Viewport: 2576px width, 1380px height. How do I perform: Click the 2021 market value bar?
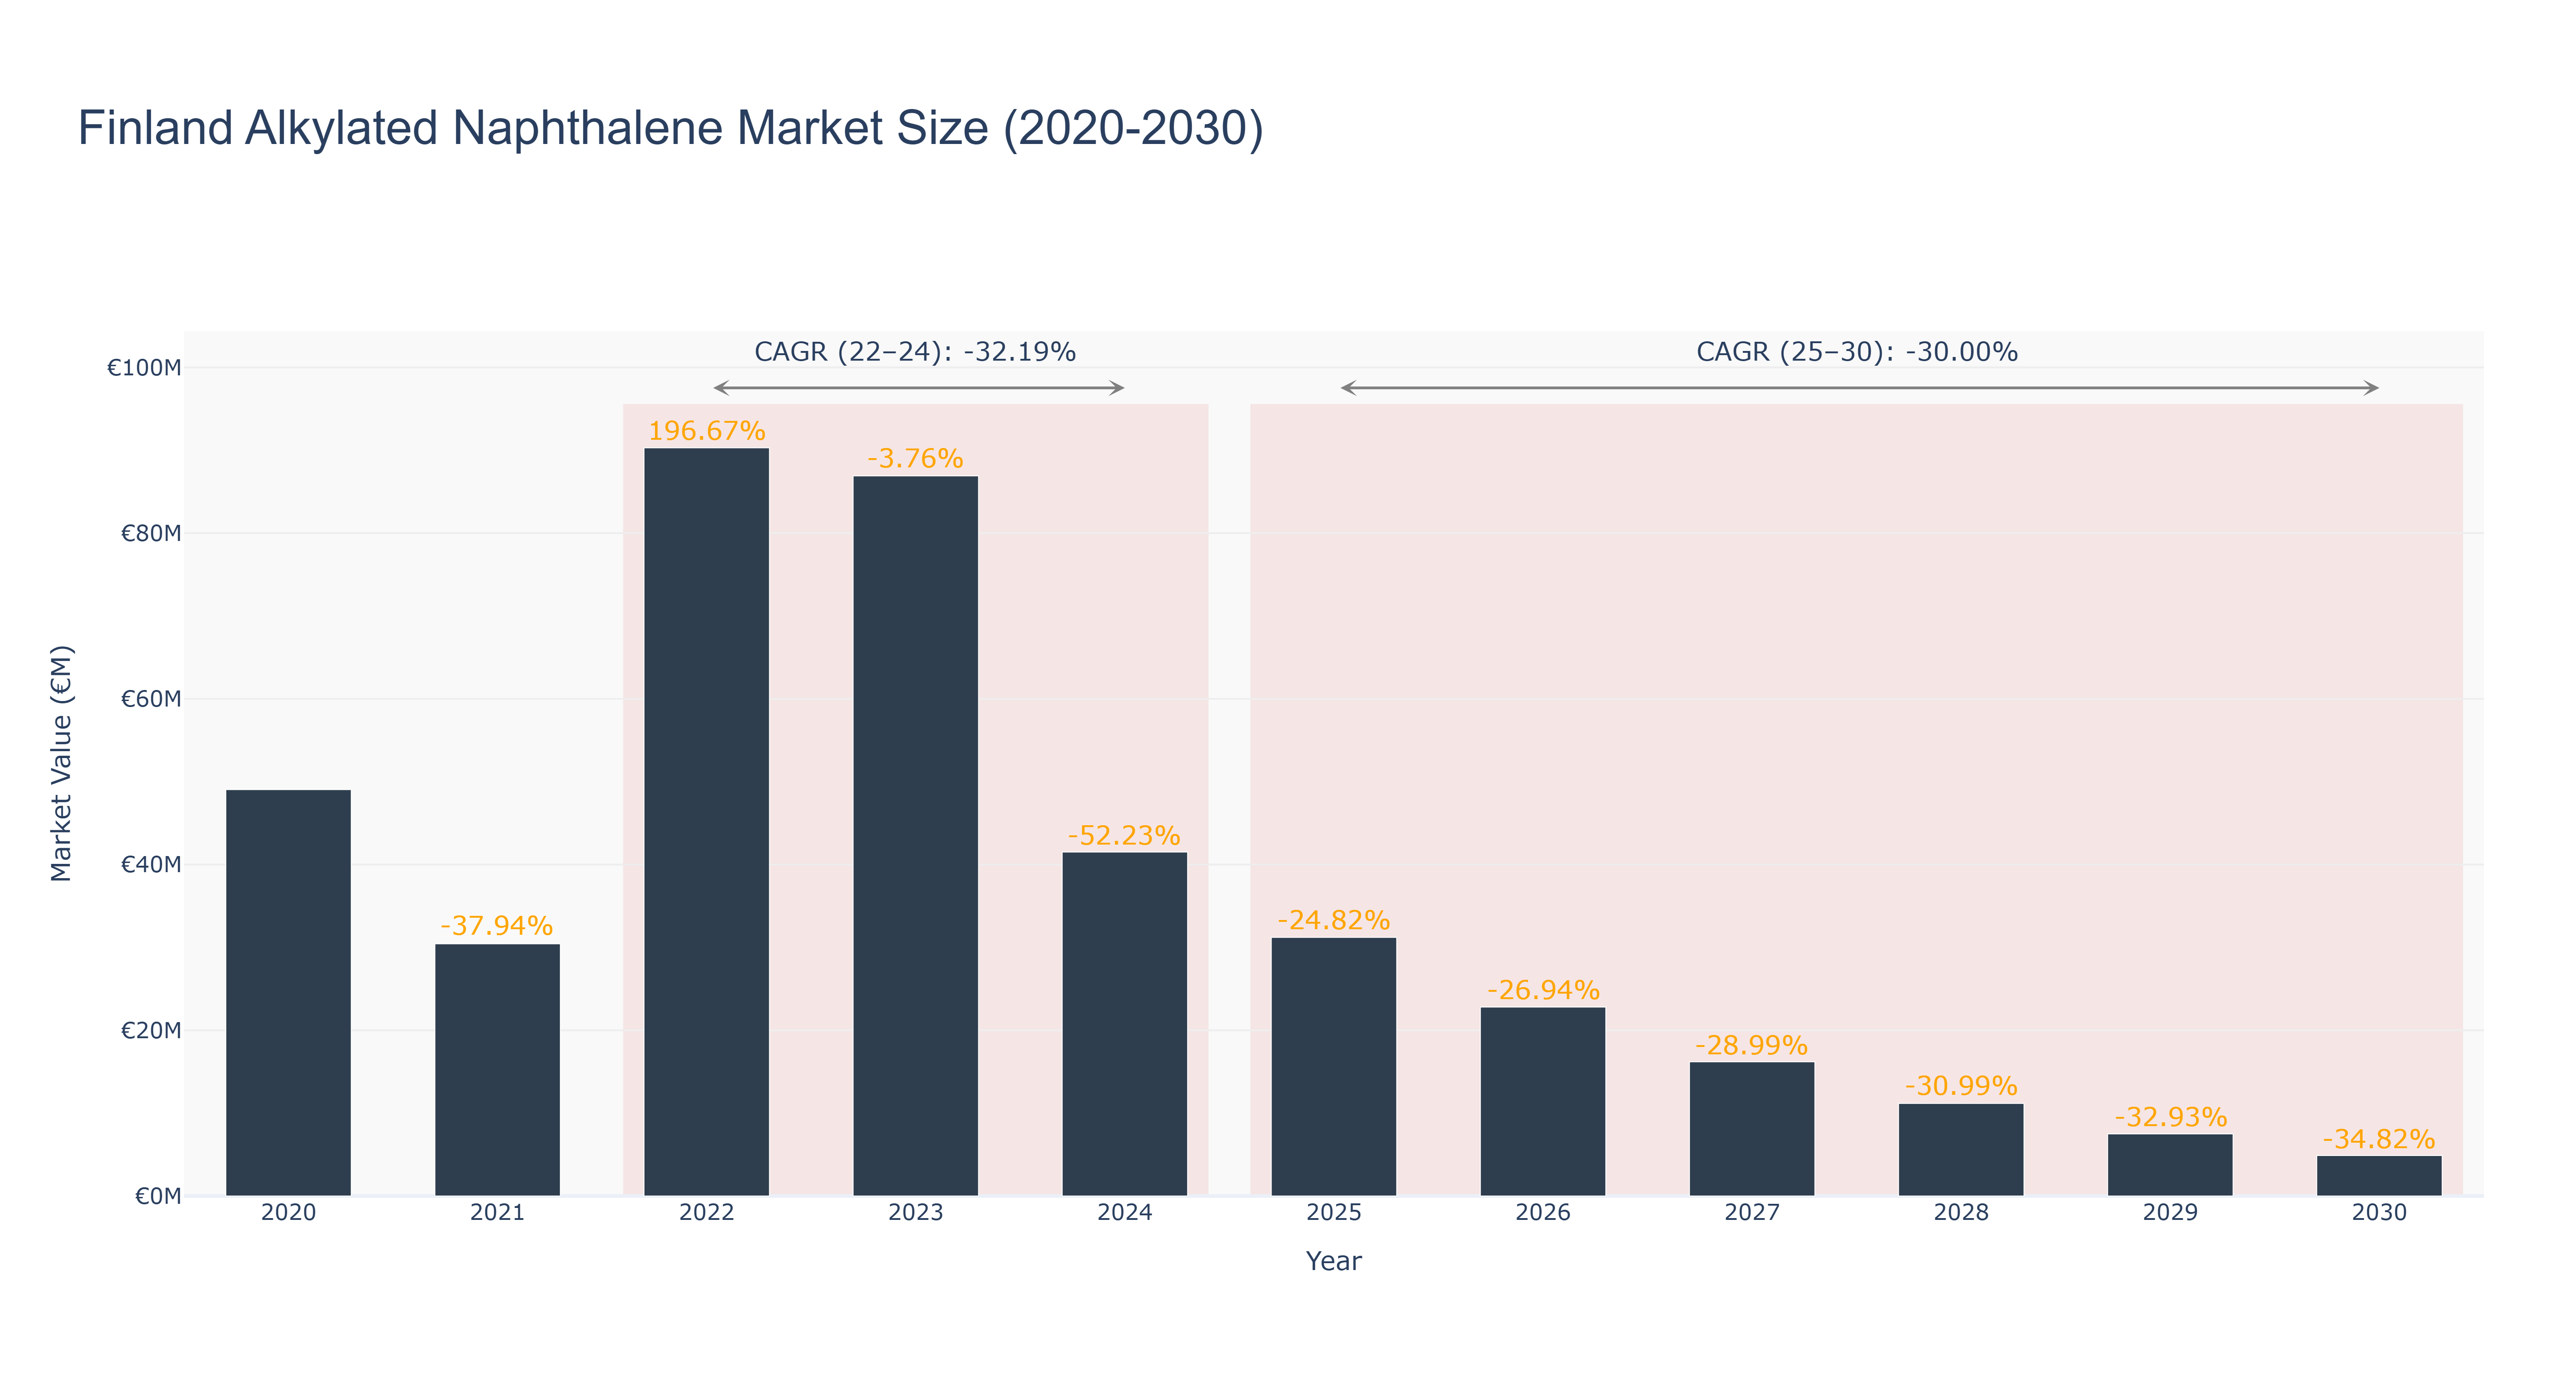coord(497,1069)
